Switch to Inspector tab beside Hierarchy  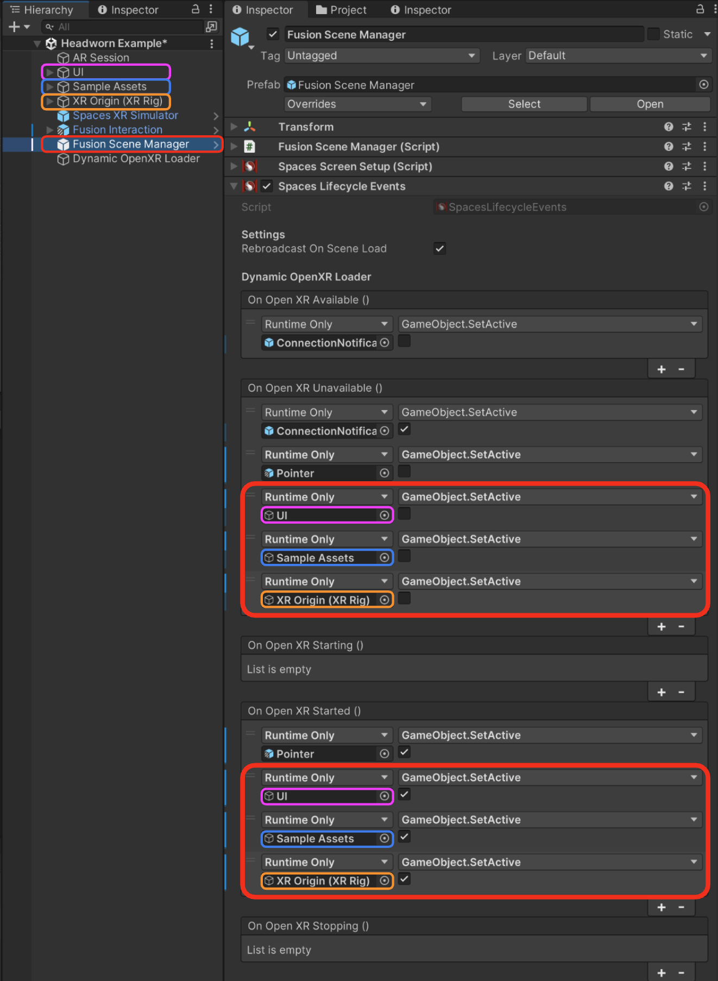point(128,10)
